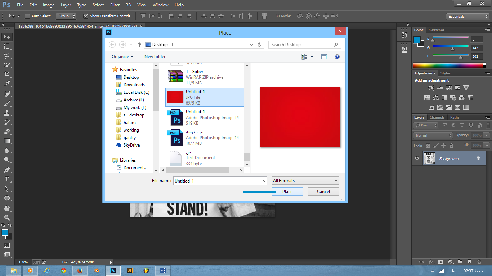
Task: Open the Group auto-select dropdown
Action: coord(66,16)
